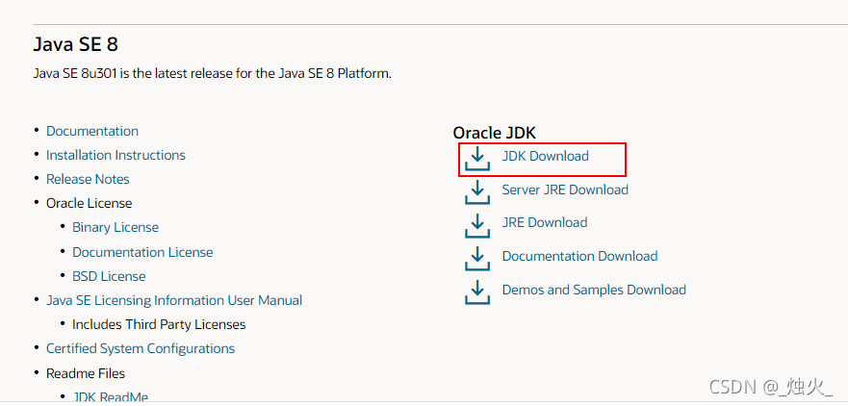Open Demos and Samples Download link
This screenshot has width=848, height=406.
tap(594, 290)
